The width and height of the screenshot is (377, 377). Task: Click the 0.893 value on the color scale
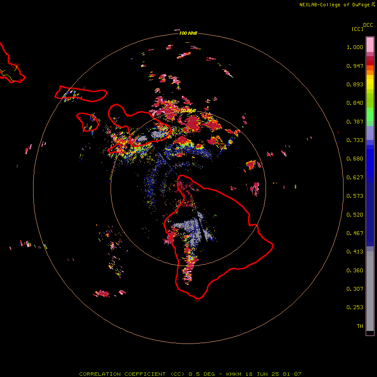(355, 84)
